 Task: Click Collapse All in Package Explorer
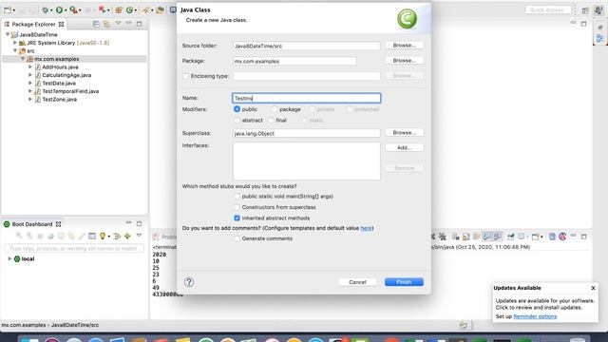[96, 24]
